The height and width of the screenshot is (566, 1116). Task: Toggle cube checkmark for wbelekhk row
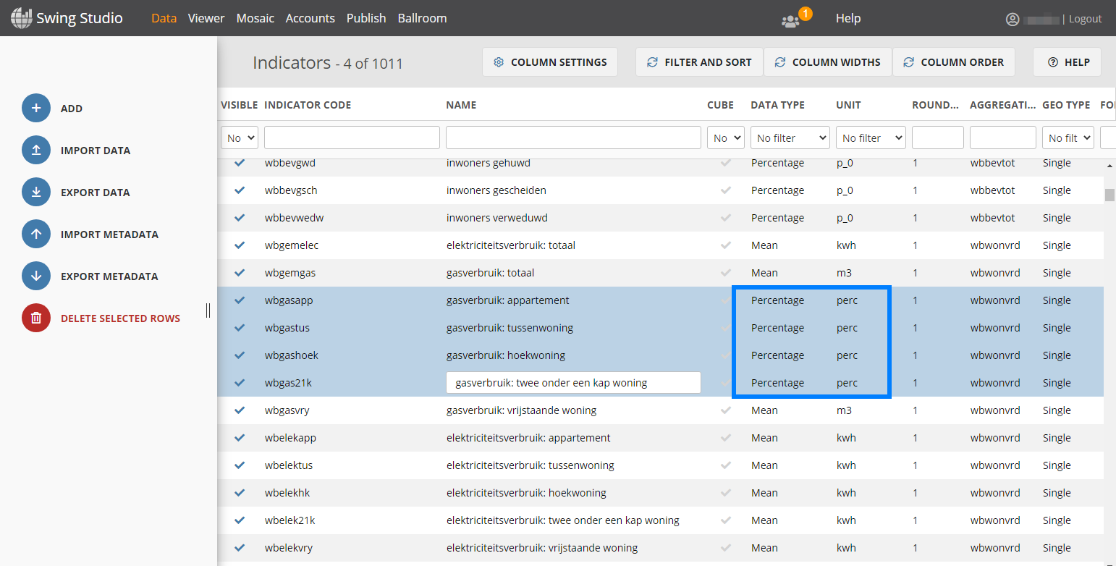coord(726,493)
